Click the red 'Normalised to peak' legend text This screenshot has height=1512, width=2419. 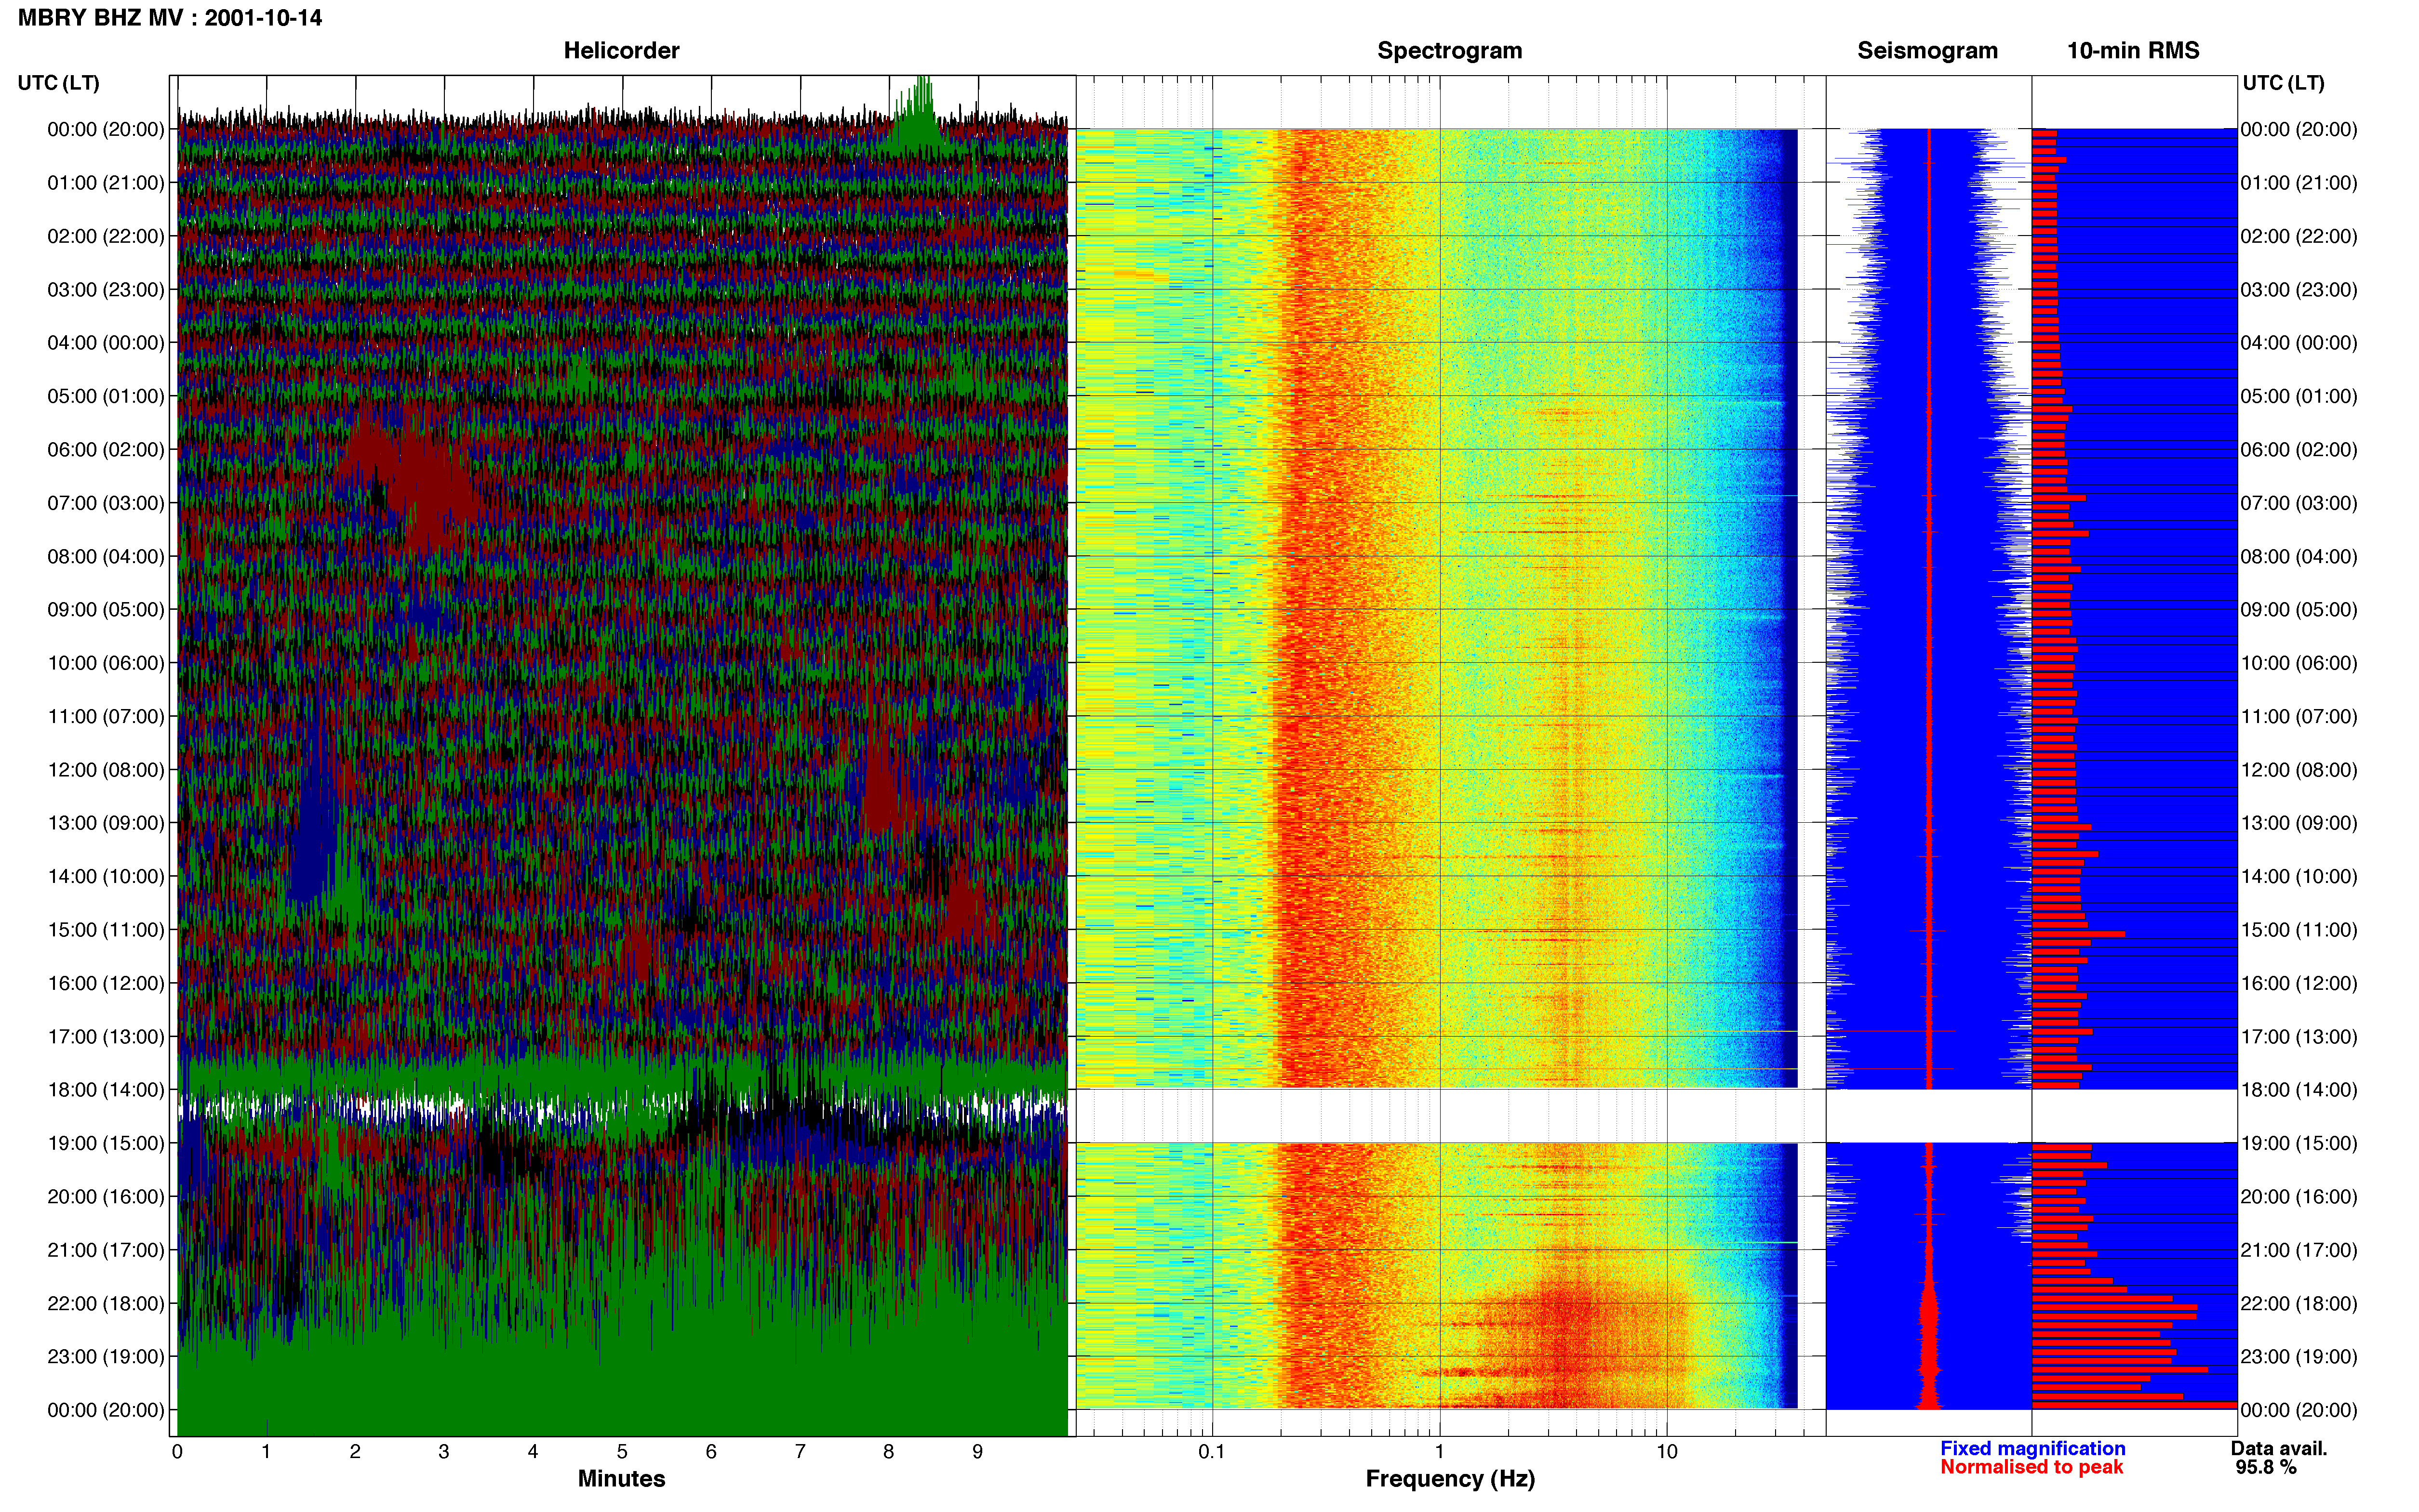[2032, 1467]
